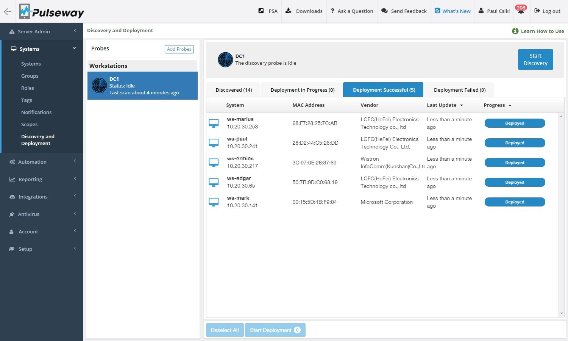The width and height of the screenshot is (568, 341).
Task: Click the DC1 radar icon in Workstations list
Action: click(x=100, y=86)
